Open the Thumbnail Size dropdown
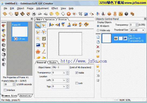Image resolution: width=147 pixels, height=103 pixels. [x=143, y=30]
